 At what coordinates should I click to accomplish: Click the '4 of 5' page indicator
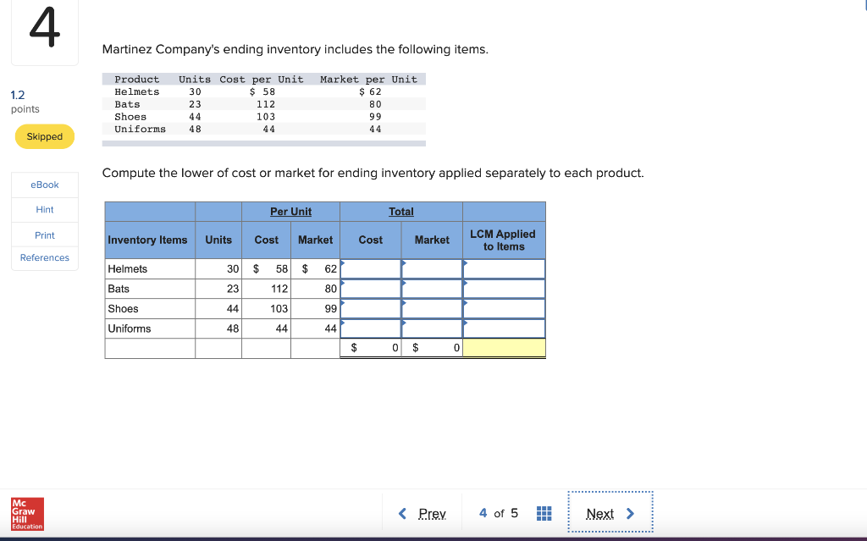click(499, 513)
